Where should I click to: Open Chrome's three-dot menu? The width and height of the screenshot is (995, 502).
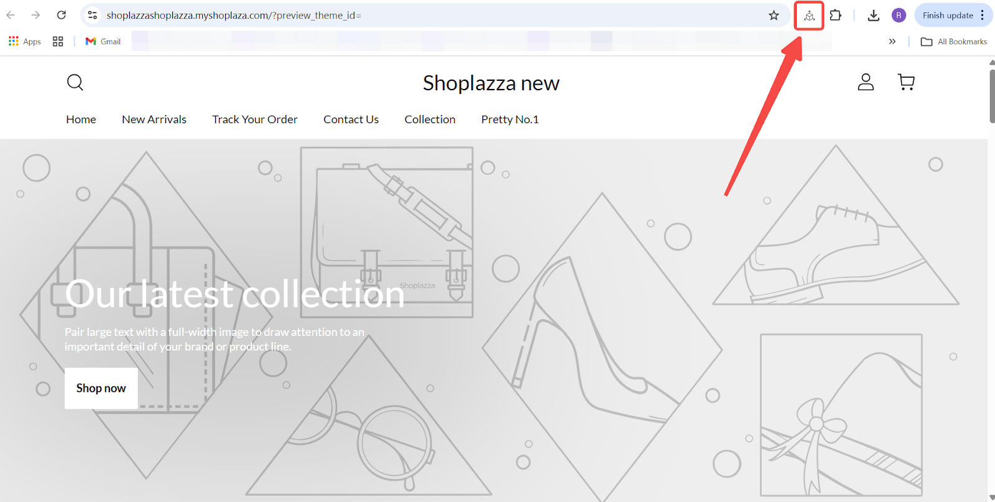coord(983,16)
